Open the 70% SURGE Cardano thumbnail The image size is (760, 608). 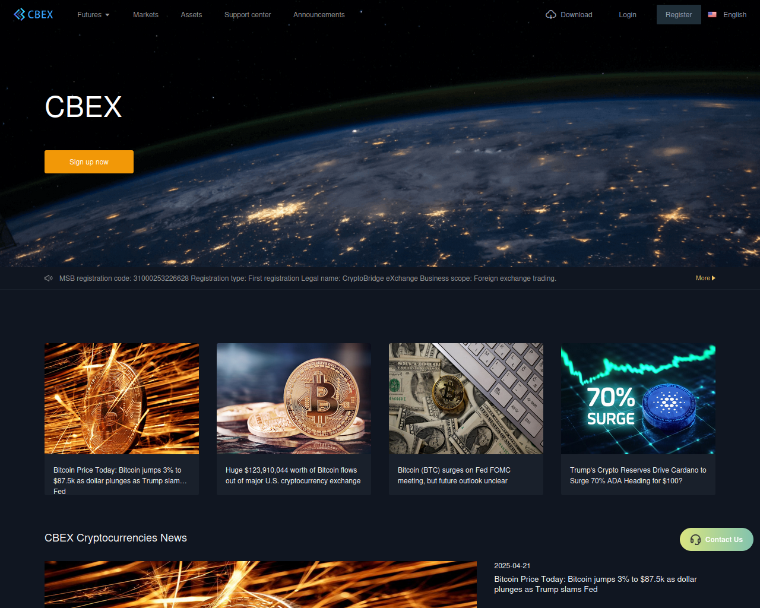pos(638,398)
